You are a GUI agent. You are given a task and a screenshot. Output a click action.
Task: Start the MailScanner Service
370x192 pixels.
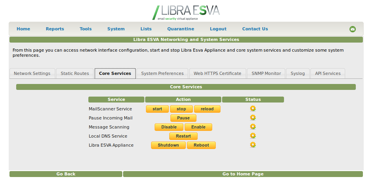click(157, 109)
